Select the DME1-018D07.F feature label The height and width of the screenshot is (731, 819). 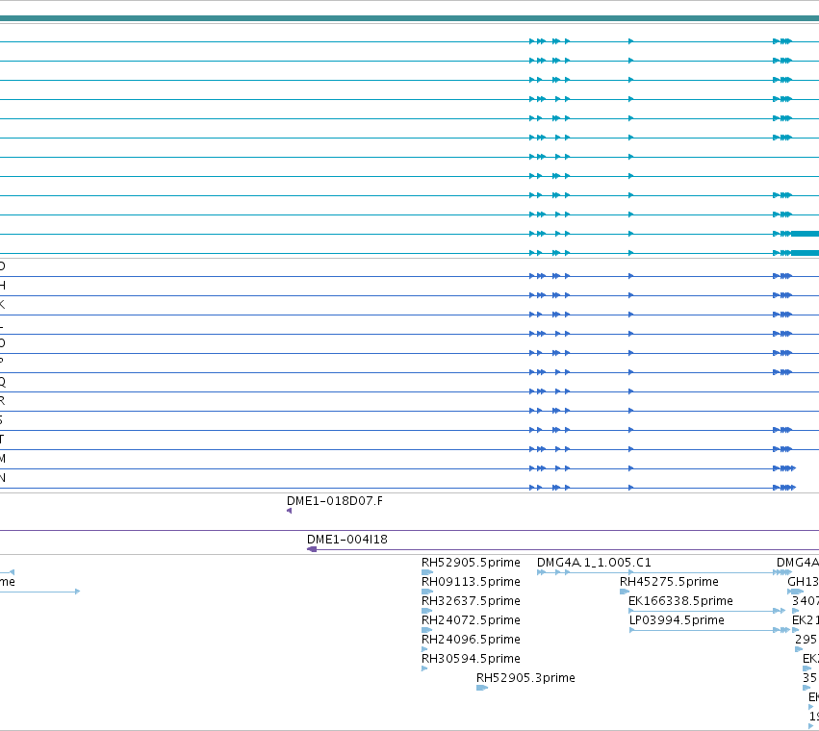334,501
